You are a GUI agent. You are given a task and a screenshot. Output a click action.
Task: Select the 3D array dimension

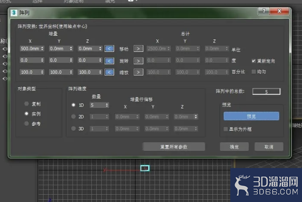(74, 128)
